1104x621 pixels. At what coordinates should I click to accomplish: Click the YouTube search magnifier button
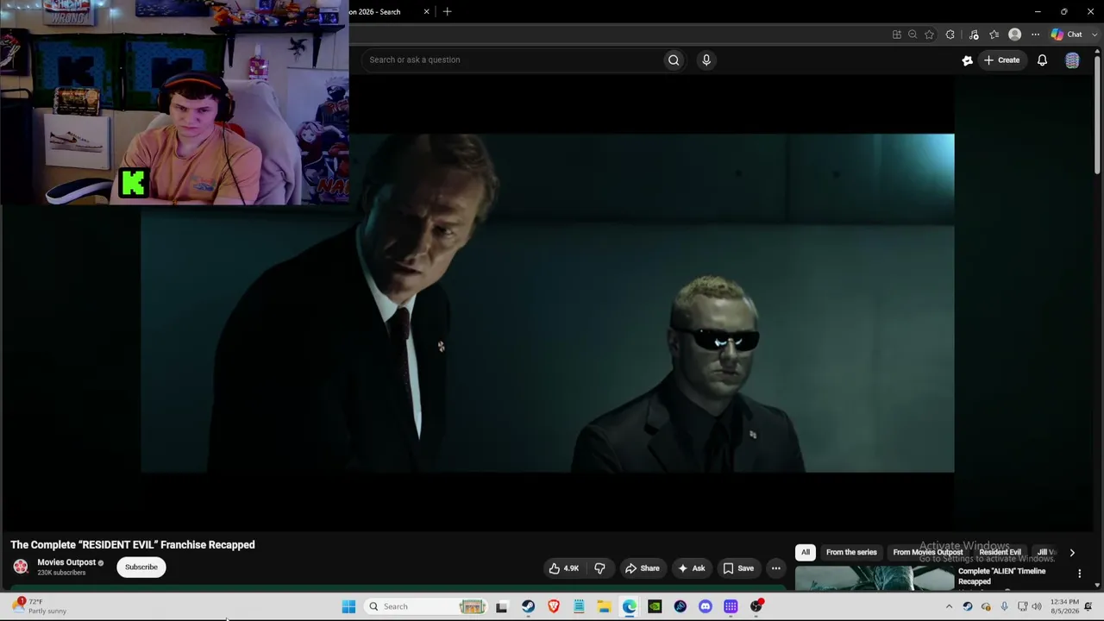674,60
